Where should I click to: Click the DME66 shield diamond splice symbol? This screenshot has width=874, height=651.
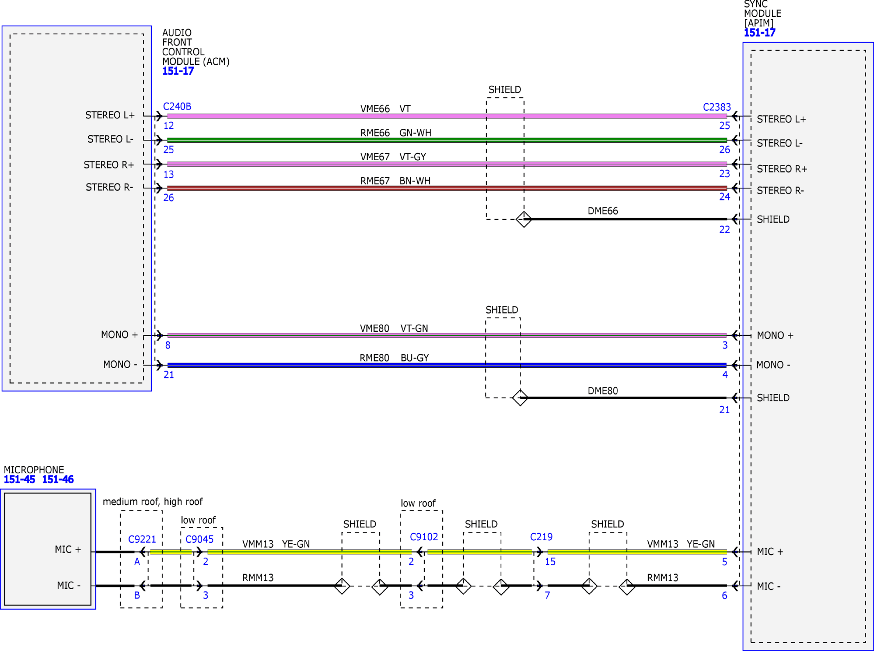click(x=524, y=219)
